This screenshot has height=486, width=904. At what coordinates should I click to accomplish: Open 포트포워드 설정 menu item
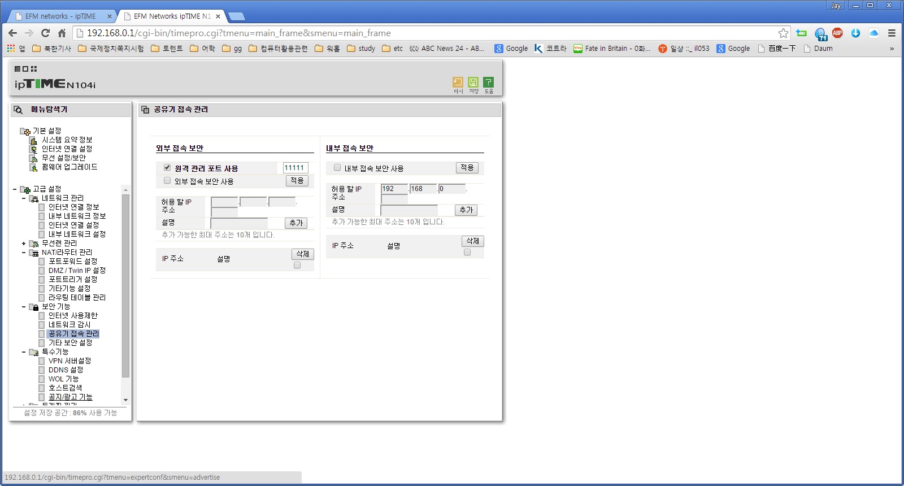coord(73,261)
